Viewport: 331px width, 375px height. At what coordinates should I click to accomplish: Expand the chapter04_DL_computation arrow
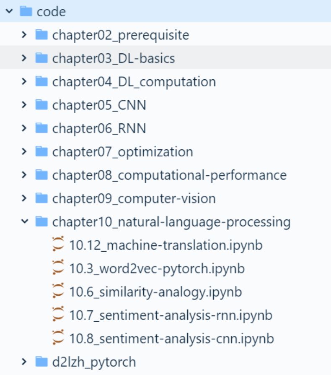[x=25, y=81]
